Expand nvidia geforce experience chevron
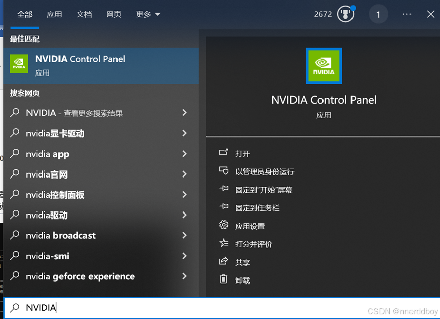 184,276
